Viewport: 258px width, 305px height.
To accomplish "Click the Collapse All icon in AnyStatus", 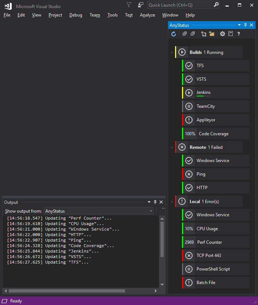I will [x=193, y=34].
